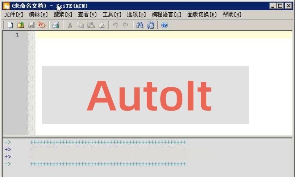Create a new document with toolbar icon

(x=10, y=25)
